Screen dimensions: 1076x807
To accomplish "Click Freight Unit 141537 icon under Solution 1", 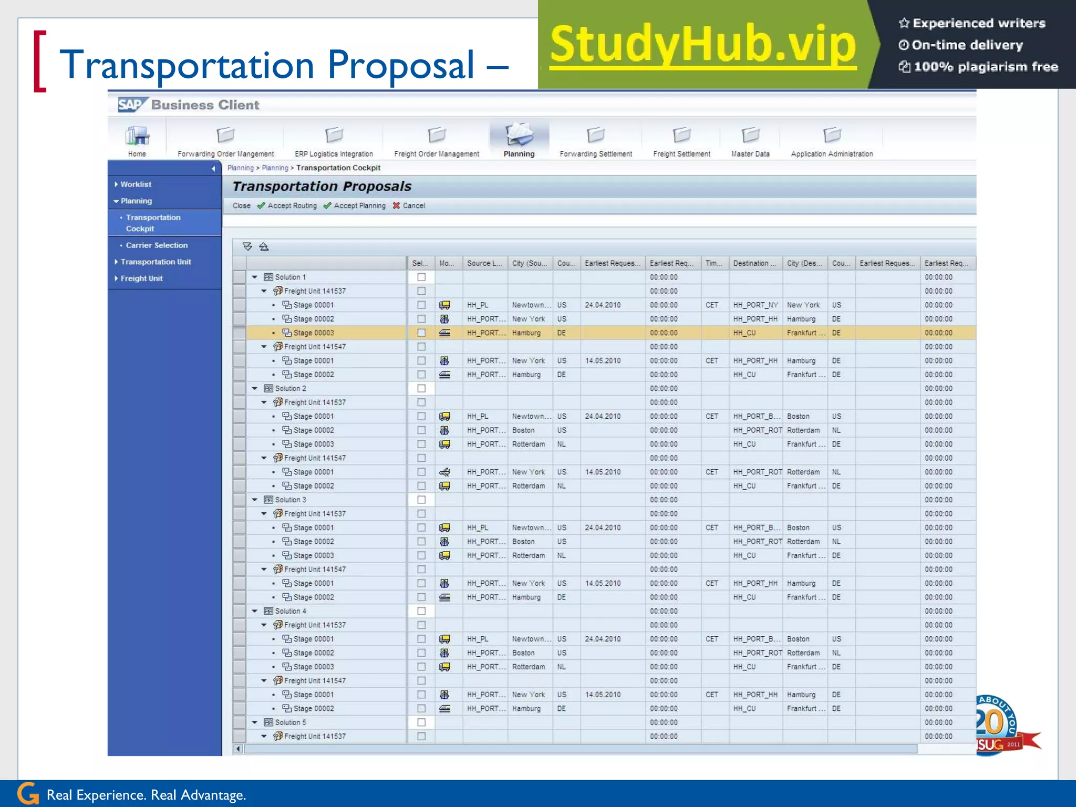I will coord(278,291).
